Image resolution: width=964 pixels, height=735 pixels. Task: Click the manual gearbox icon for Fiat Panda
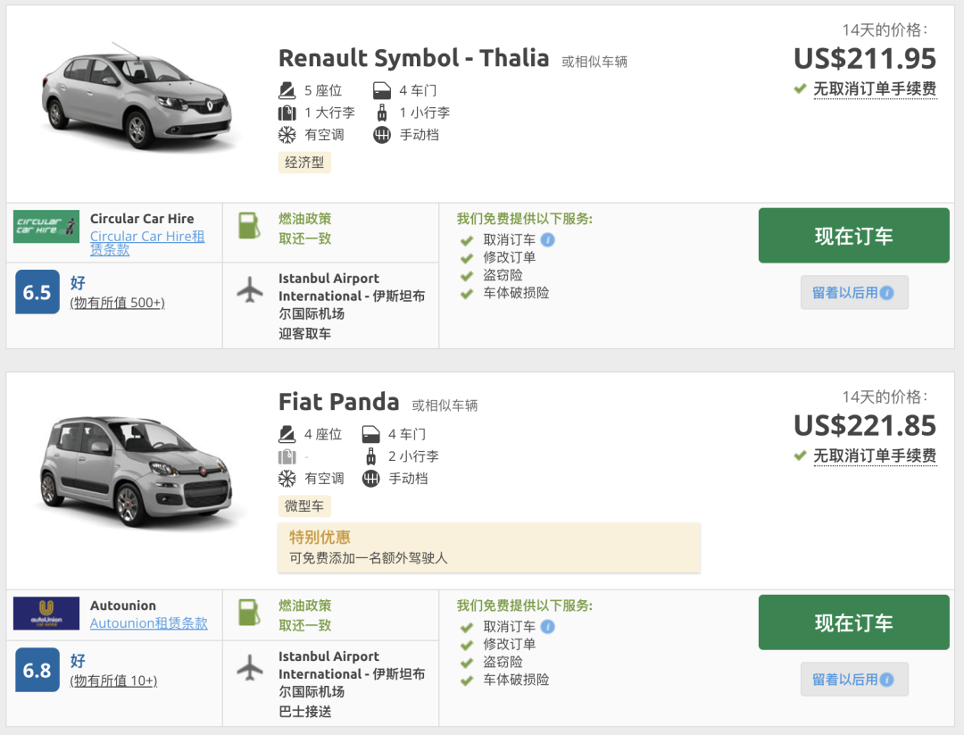[371, 479]
